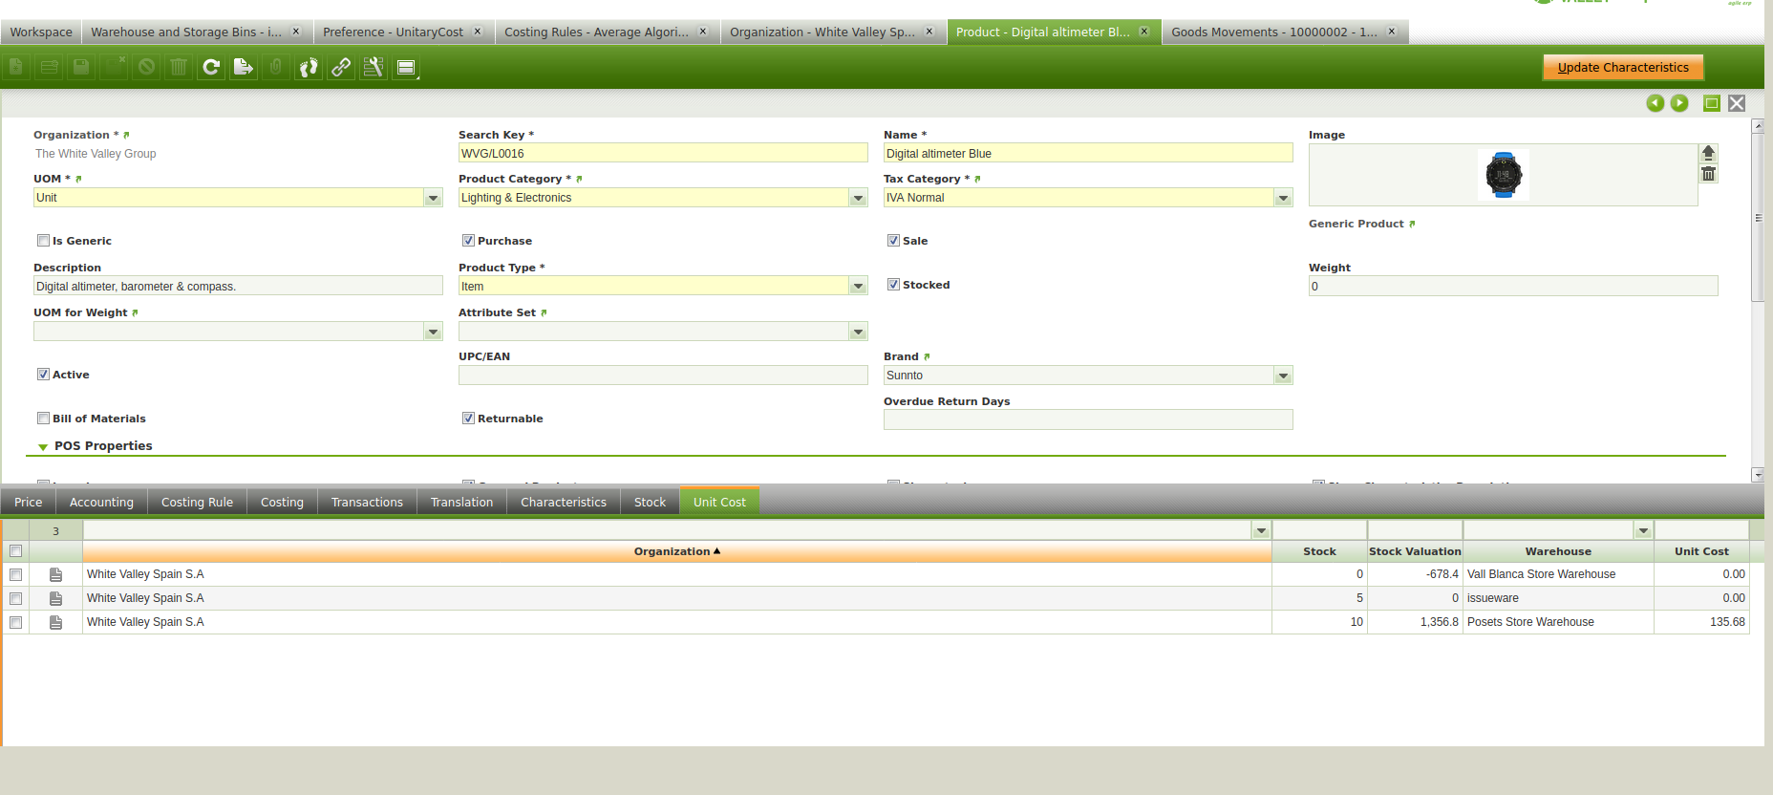Viewport: 1773px width, 795px height.
Task: Open the White Blanca warehouse row form icon
Action: [55, 574]
